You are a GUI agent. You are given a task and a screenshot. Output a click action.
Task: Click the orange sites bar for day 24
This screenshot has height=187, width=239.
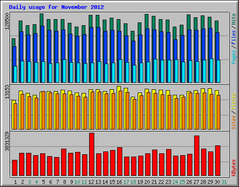tap(176, 114)
